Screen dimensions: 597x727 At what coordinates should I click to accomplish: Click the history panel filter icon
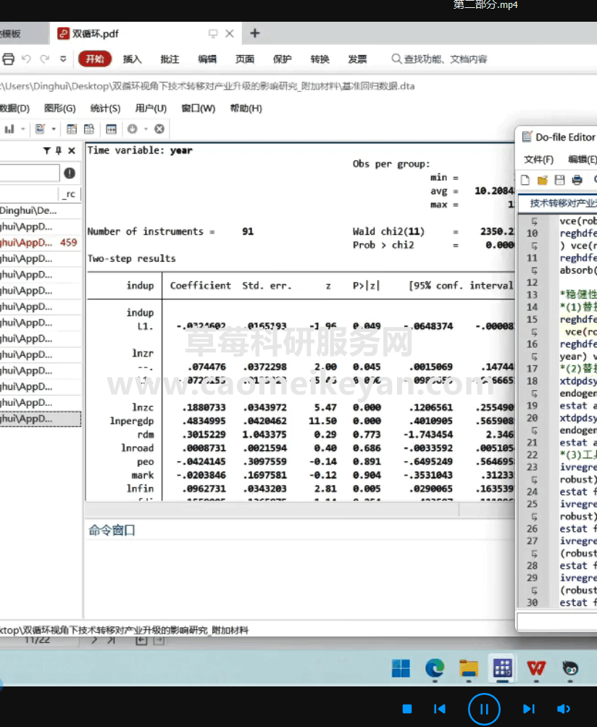tap(47, 150)
